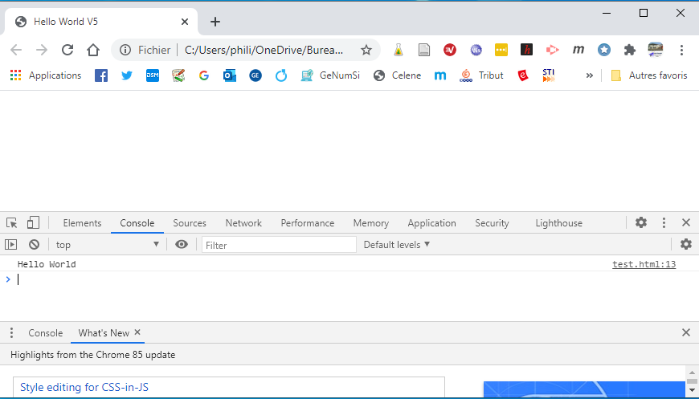This screenshot has width=699, height=399.
Task: Open the test.html:13 source link
Action: point(644,264)
